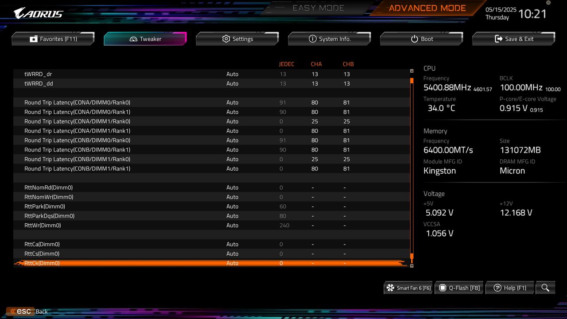
Task: Click Auto value for RttNomRd(Dimm0)
Action: coord(232,187)
